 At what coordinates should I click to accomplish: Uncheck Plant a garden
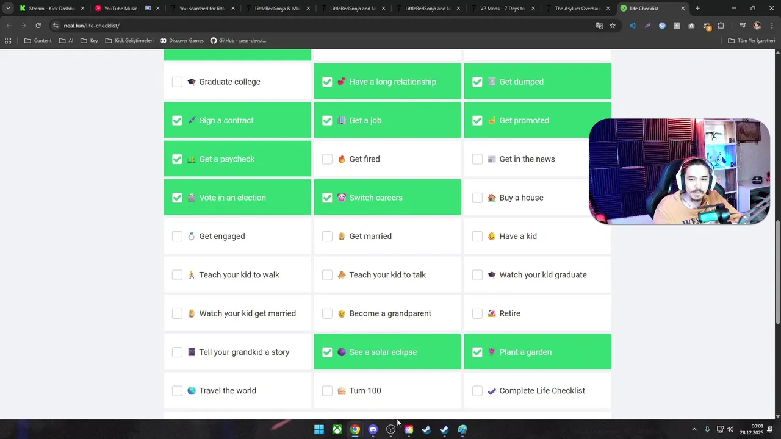(x=477, y=352)
